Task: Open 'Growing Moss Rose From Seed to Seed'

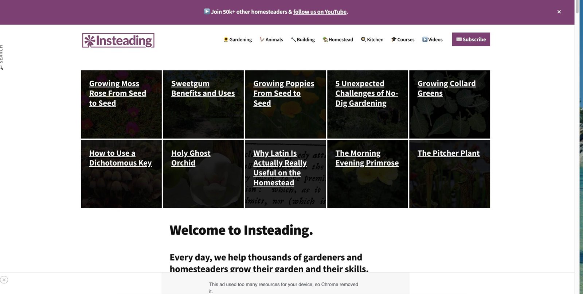Action: tap(117, 93)
